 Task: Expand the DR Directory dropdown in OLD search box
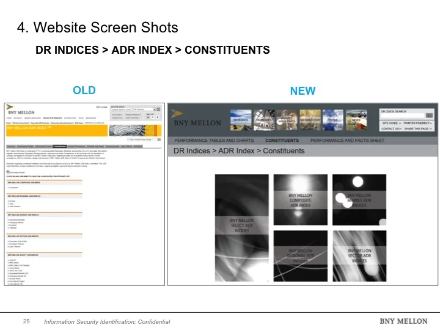(144, 109)
